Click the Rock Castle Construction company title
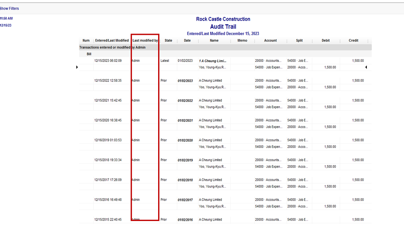Screen dimensions: 404x227 [223, 19]
